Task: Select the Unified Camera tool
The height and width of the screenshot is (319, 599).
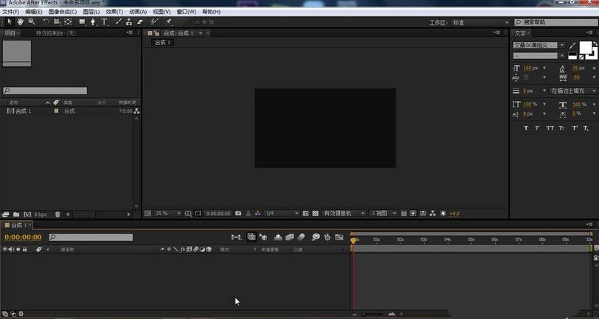Action: 57,22
